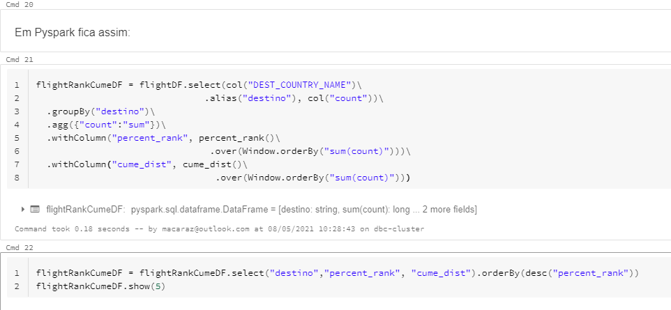This screenshot has height=310, width=671.
Task: Place cursor on the .agg count sum line
Action: [x=103, y=125]
